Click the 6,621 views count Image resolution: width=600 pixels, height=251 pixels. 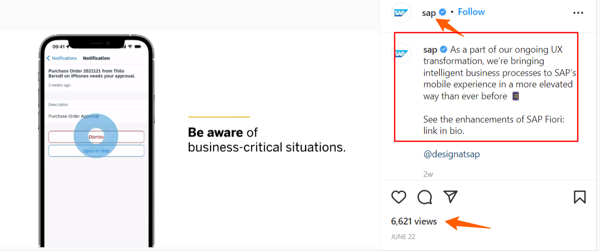(x=414, y=222)
